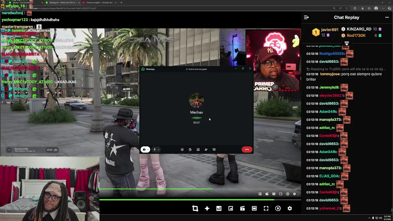The width and height of the screenshot is (393, 221).
Task: Toggle fullscreen in outer Kick player controls
Action: 266,208
